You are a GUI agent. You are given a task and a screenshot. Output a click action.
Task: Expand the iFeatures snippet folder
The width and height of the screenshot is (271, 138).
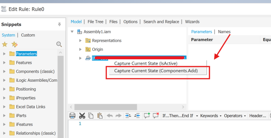coord(4,124)
